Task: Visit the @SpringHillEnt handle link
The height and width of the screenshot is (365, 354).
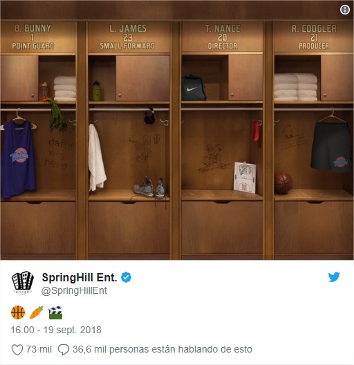Action: pos(74,290)
